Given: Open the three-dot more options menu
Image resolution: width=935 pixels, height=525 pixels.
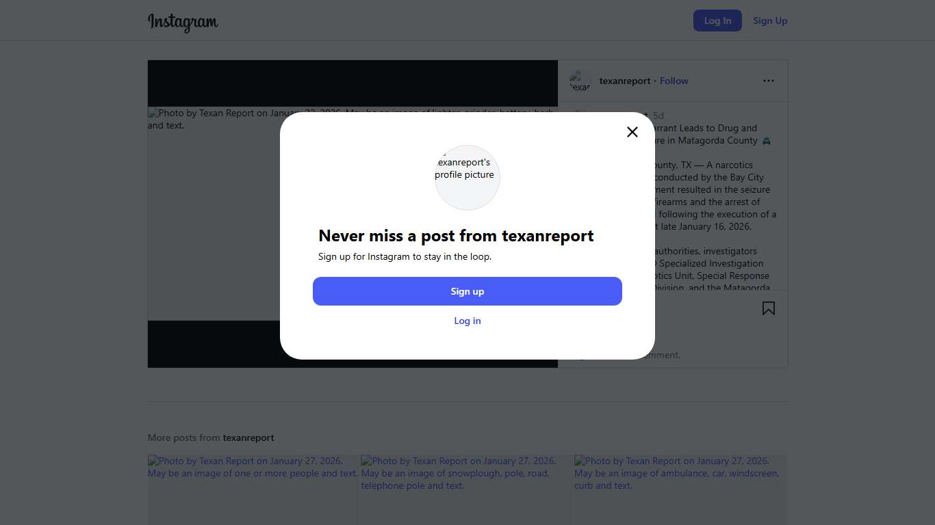Looking at the screenshot, I should coord(768,81).
